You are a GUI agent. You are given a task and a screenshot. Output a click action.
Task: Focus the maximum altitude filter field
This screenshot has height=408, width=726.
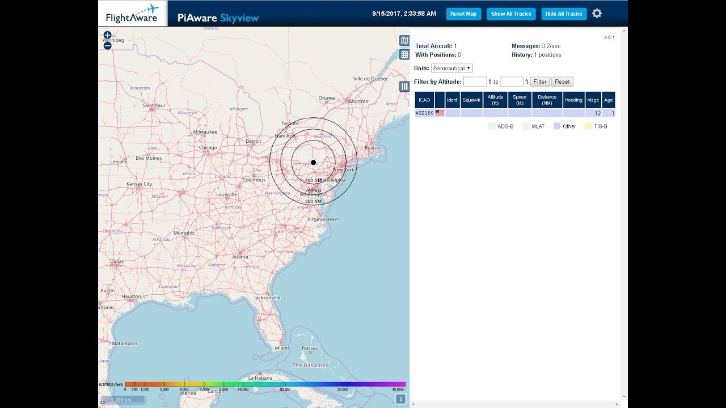coord(512,82)
